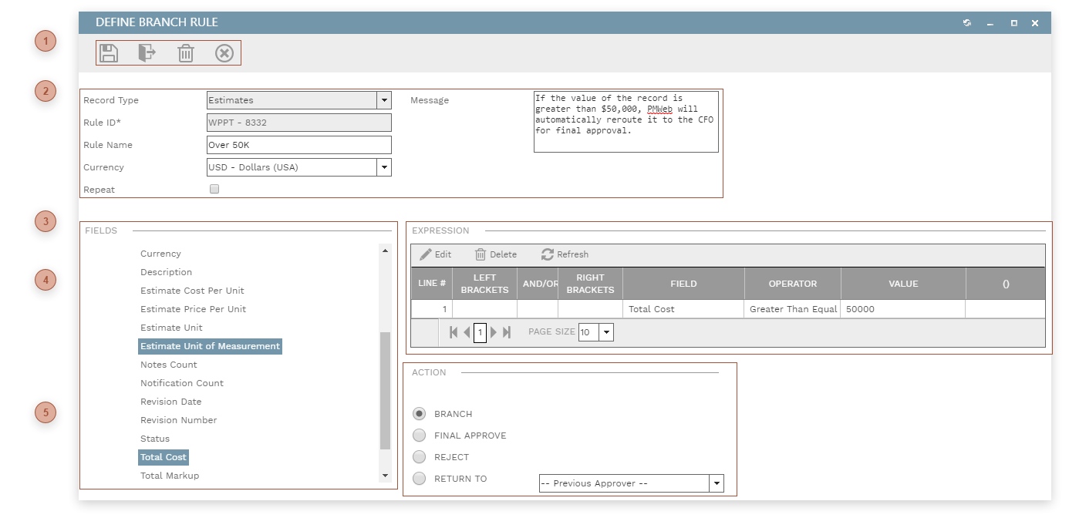The height and width of the screenshot is (518, 1069).
Task: Select Notification Count in the Fields list
Action: (181, 382)
